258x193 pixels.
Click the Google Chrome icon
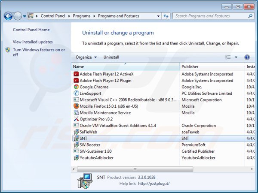(x=76, y=87)
